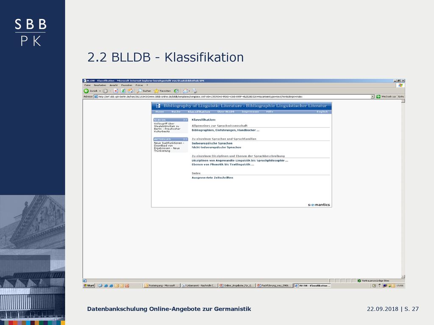Switch to Online_Angebote_für_G taskbar item
Image resolution: width=434 pixels, height=325 pixels.
[236, 286]
